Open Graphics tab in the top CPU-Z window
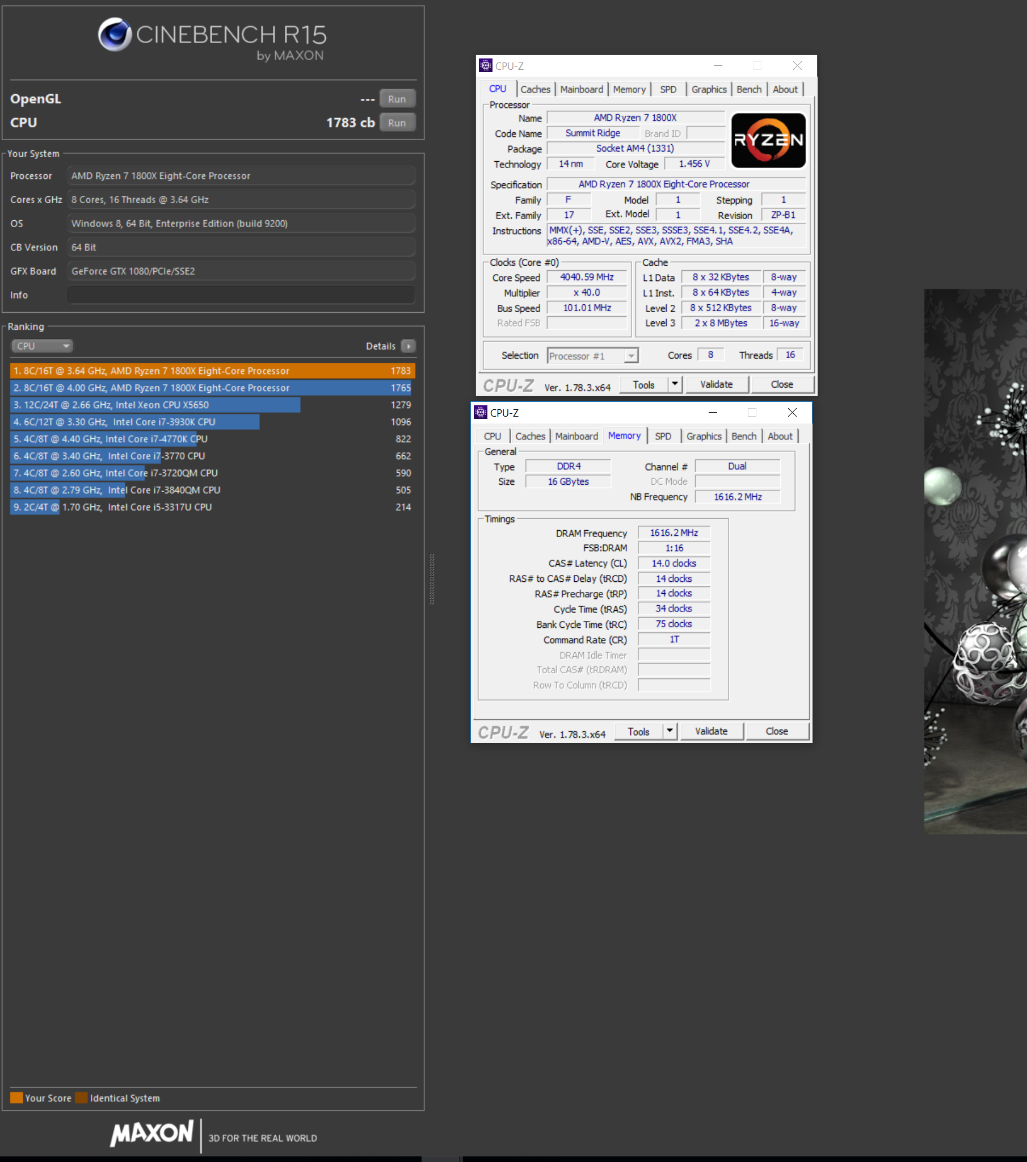This screenshot has height=1162, width=1027. point(709,89)
